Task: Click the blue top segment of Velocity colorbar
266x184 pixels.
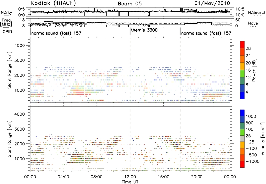Action: [242, 113]
